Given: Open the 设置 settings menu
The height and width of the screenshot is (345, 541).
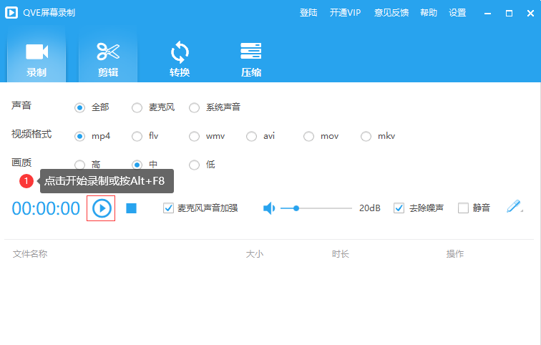Looking at the screenshot, I should 457,13.
